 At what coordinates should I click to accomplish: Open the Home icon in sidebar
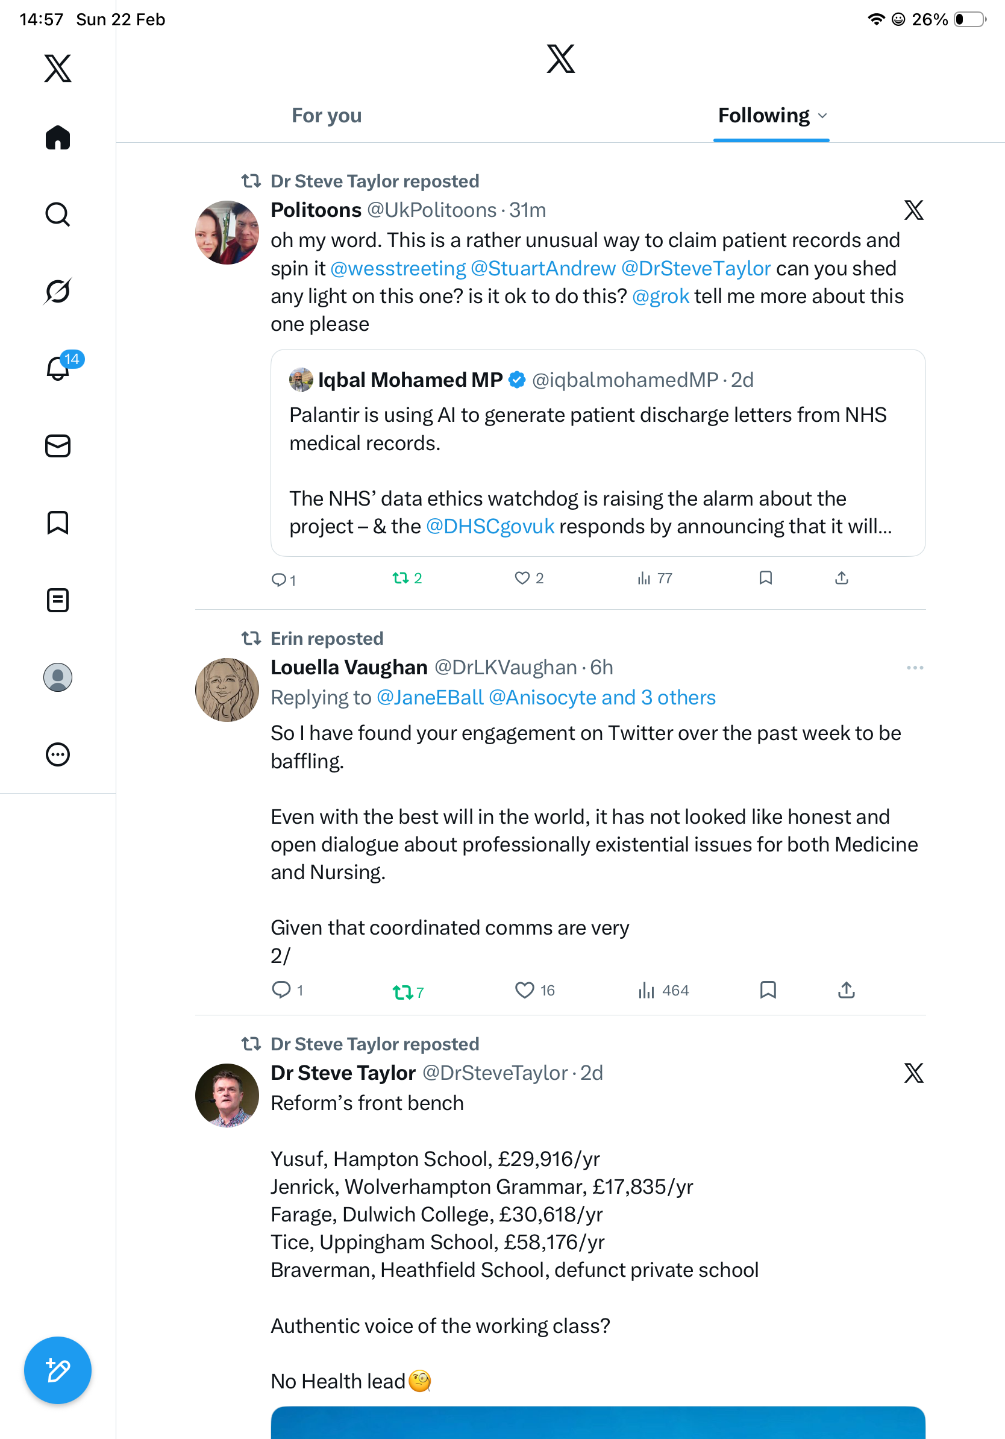[58, 138]
